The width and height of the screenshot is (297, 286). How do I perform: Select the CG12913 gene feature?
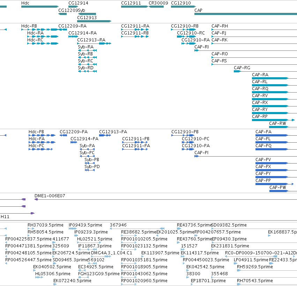[x=94, y=21]
